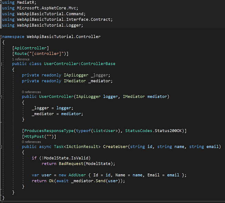Click the await keyword
This screenshot has width=225, height=203.
point(62,181)
